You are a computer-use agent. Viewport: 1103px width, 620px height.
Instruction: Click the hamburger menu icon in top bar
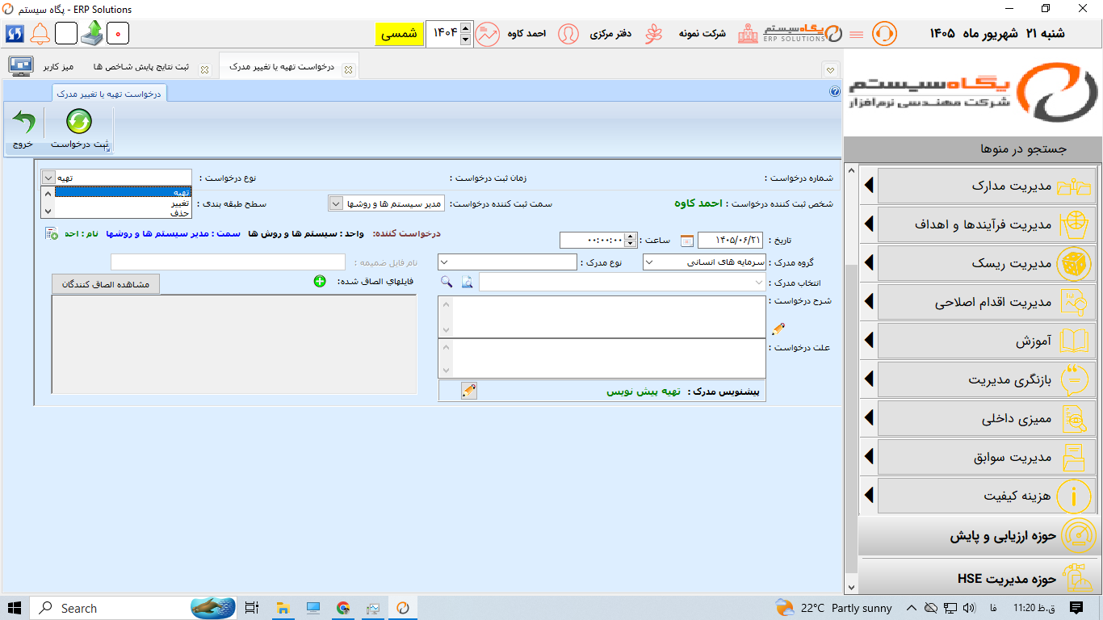click(x=857, y=34)
